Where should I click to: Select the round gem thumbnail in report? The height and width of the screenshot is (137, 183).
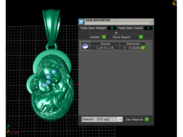(85, 46)
